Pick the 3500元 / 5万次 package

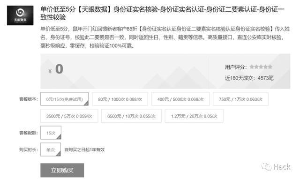coord(69,116)
